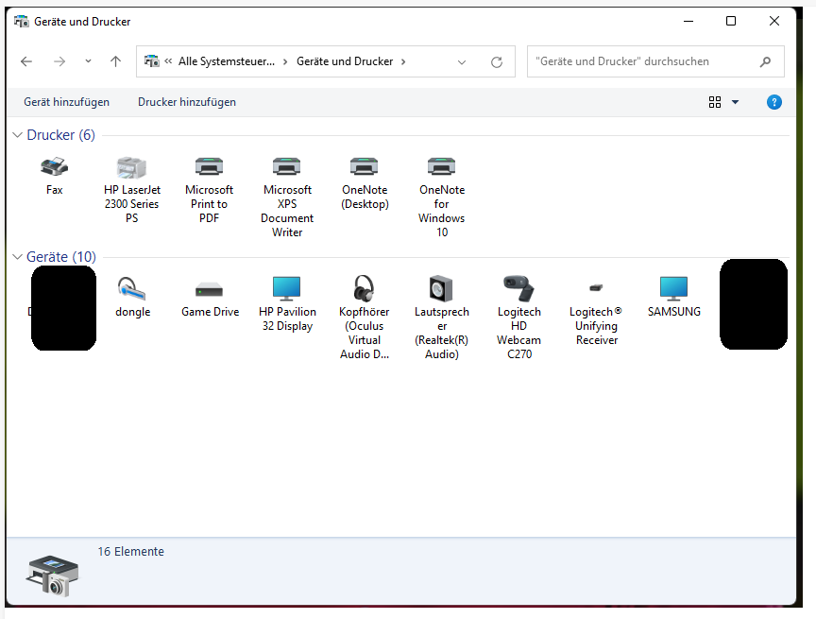Collapse the Drucker (6) group
The height and width of the screenshot is (619, 816).
pyautogui.click(x=17, y=135)
